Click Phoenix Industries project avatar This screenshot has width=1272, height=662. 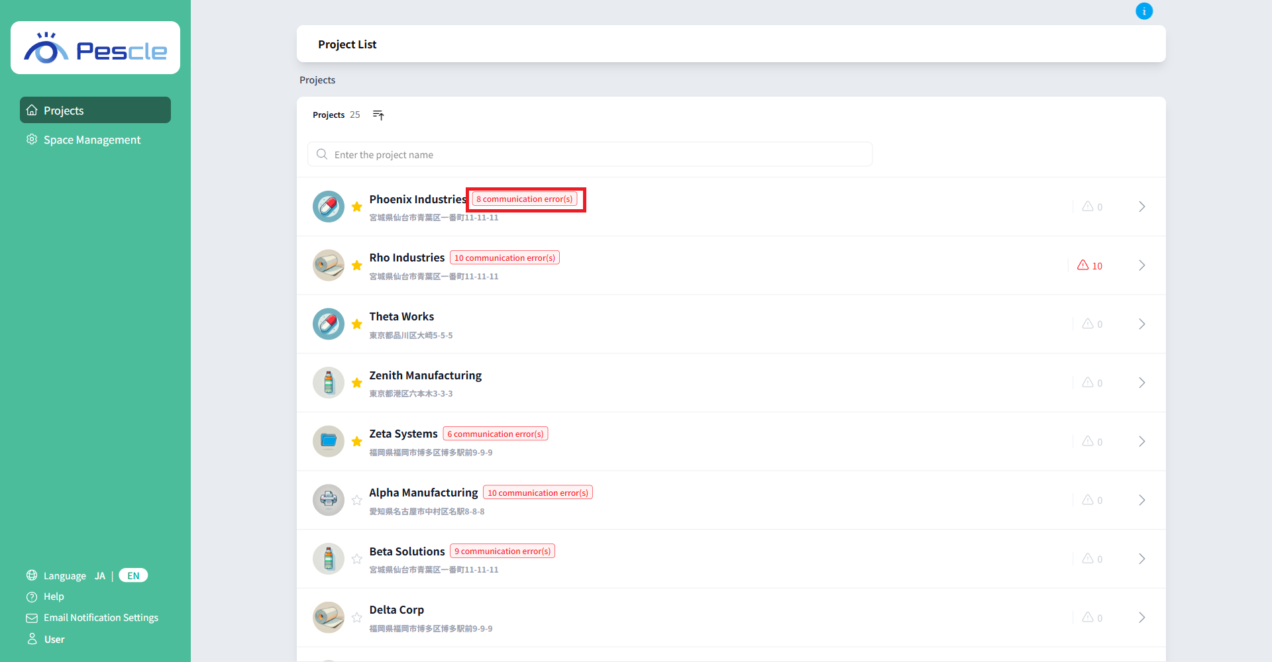tap(329, 207)
